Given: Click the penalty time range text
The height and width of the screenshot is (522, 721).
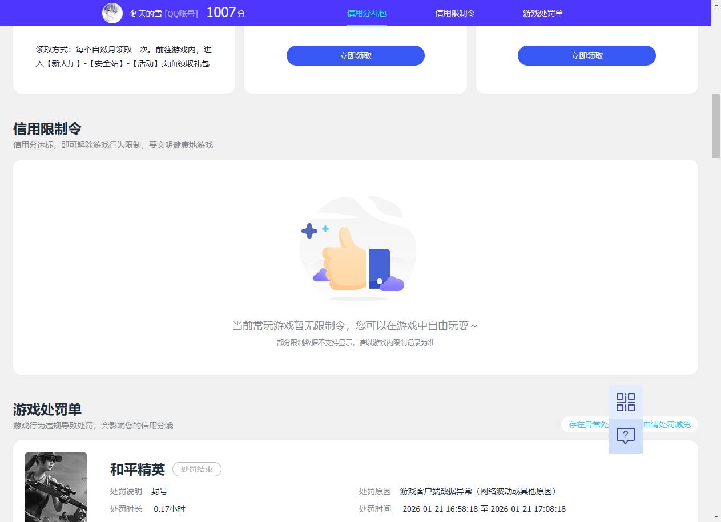Looking at the screenshot, I should coord(484,509).
